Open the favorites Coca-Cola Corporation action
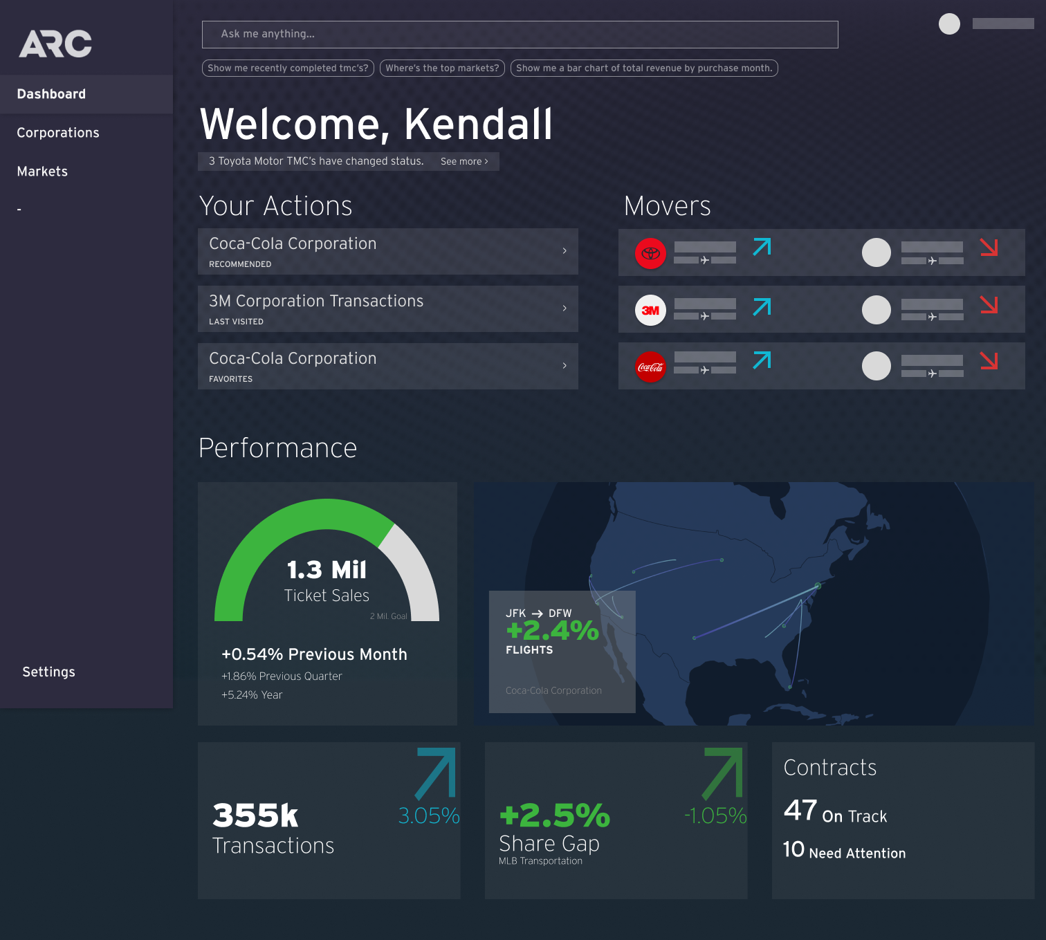 click(387, 366)
